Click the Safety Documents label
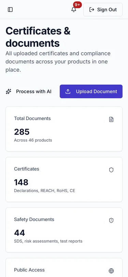This screenshot has height=277, width=128. (34, 219)
